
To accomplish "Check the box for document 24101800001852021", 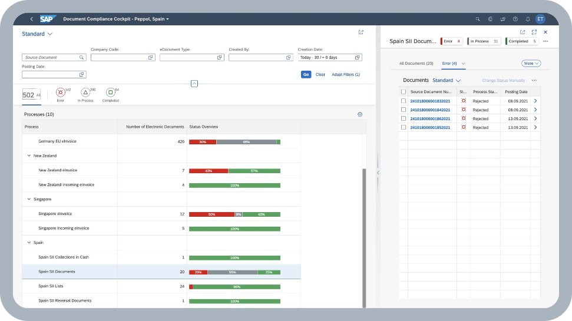I will (403, 127).
